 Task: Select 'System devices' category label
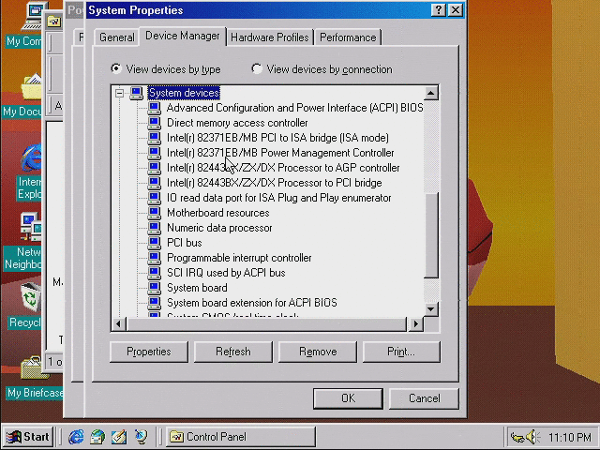(184, 93)
